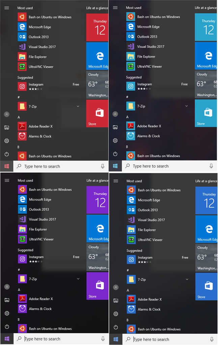Open the teal Thursday 12 calendar tile
The width and height of the screenshot is (218, 345).
pyautogui.click(x=206, y=27)
